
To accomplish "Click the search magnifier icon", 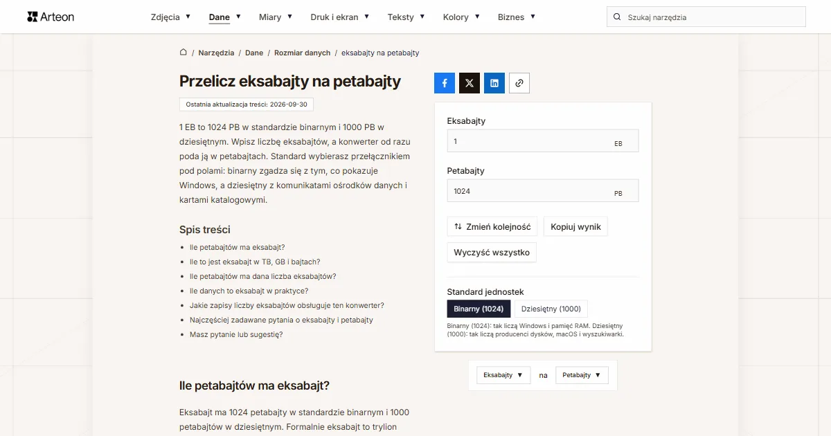I will coord(617,17).
